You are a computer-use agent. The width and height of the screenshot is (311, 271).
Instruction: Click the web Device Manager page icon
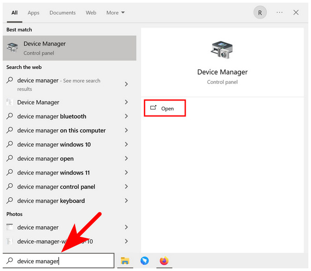pos(9,102)
